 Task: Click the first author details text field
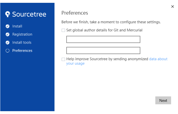click(103, 39)
